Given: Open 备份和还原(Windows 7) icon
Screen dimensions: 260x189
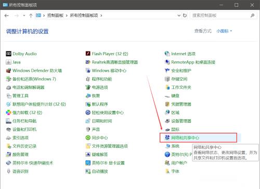Looking at the screenshot, I should 8,79.
